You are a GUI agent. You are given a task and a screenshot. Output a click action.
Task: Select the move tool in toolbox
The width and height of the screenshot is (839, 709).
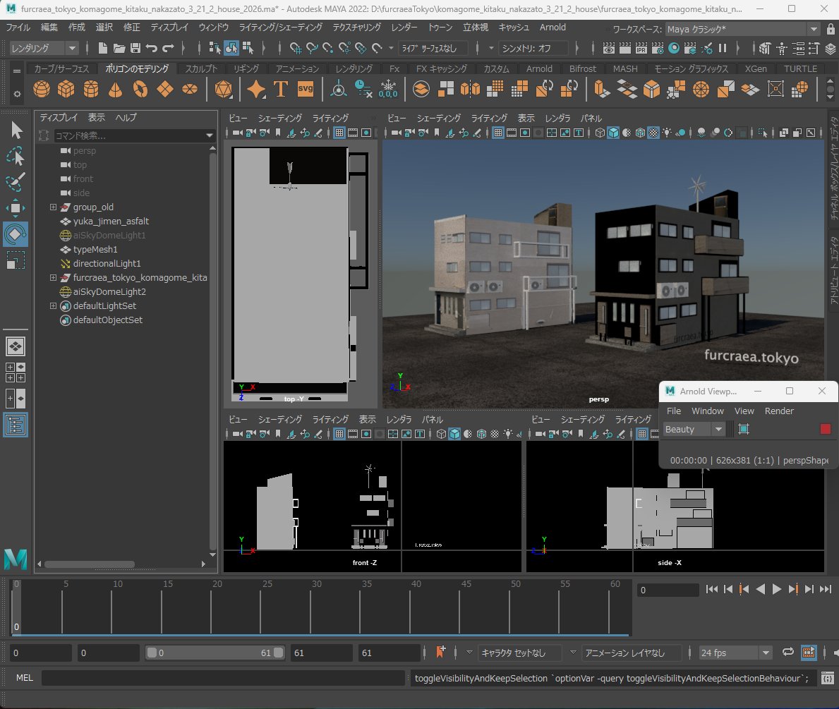pyautogui.click(x=16, y=207)
